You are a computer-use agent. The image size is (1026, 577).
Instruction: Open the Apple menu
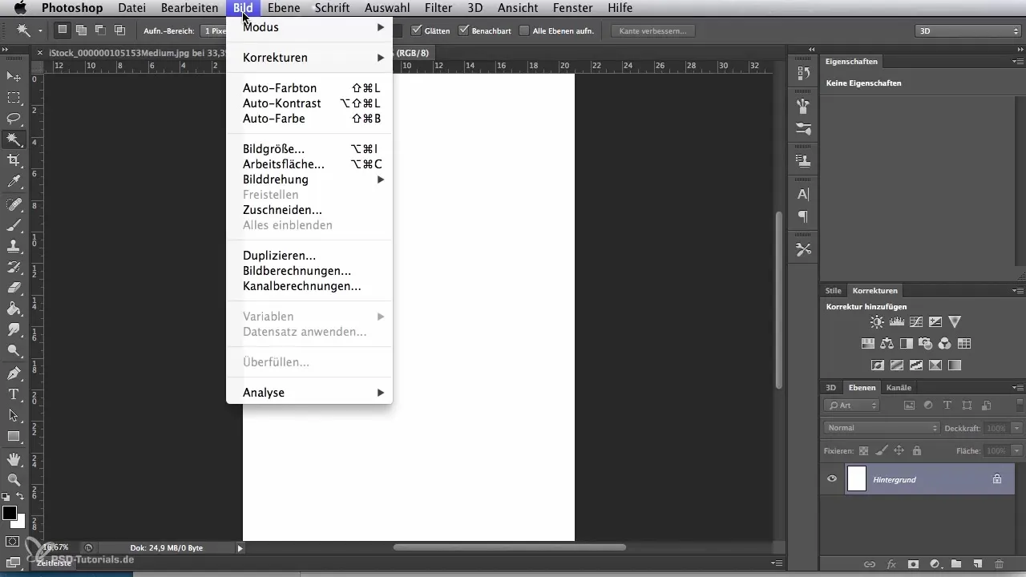(19, 8)
